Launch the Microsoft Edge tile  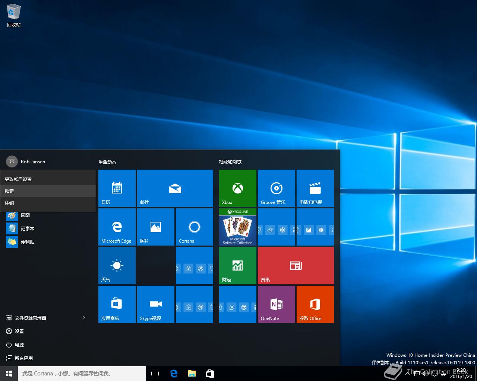click(x=117, y=227)
